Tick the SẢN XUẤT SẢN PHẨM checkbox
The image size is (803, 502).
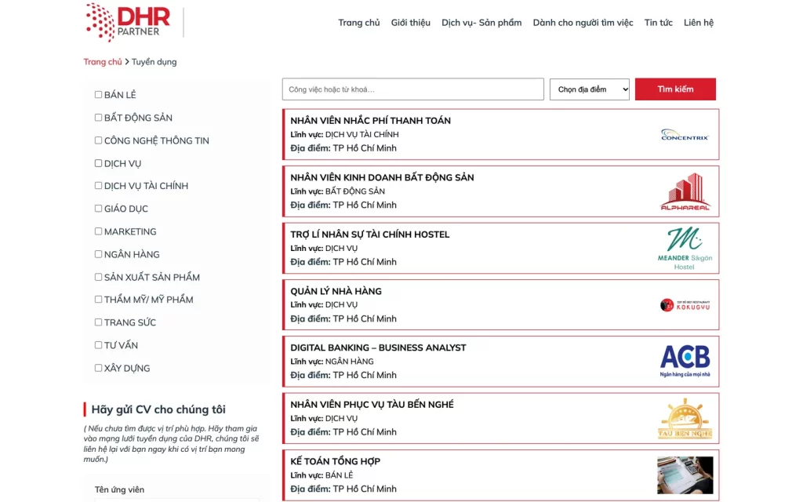(98, 277)
